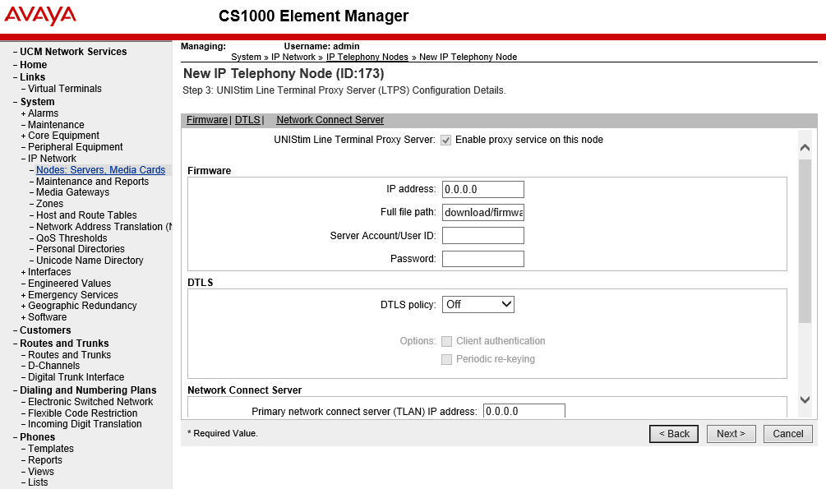Image resolution: width=826 pixels, height=489 pixels.
Task: Toggle the Periodic re-keying checkbox
Action: point(447,359)
